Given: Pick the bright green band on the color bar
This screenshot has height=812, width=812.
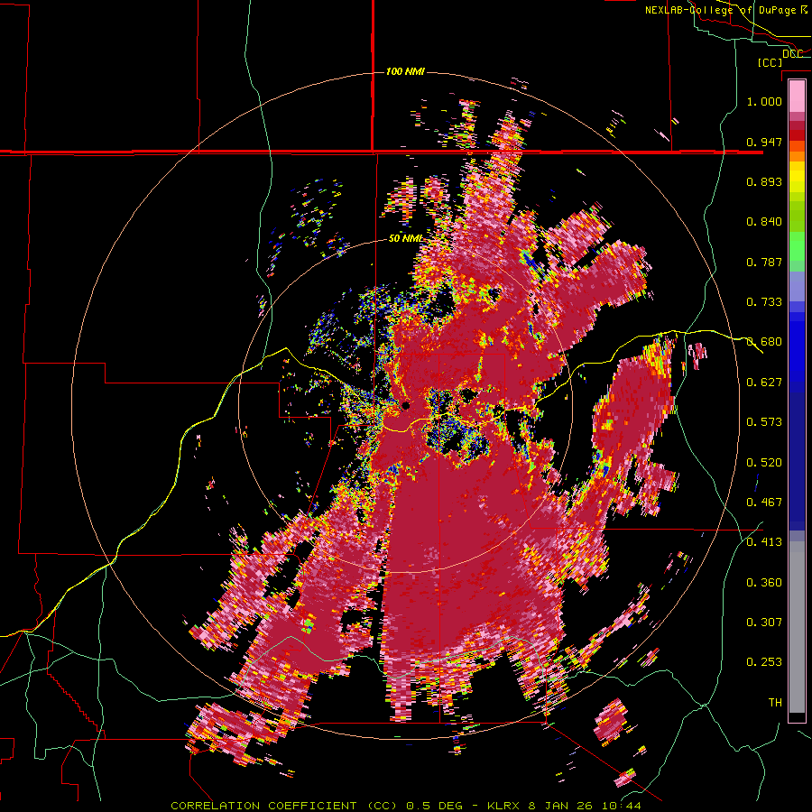Looking at the screenshot, I should pyautogui.click(x=797, y=245).
